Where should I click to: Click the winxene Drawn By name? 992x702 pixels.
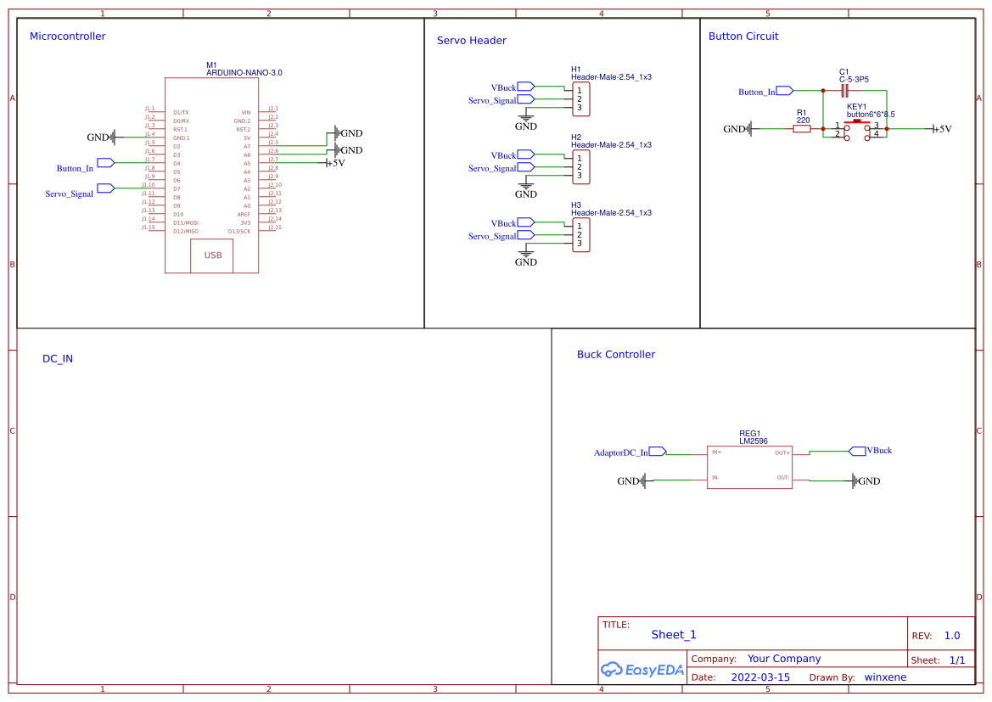click(x=885, y=677)
